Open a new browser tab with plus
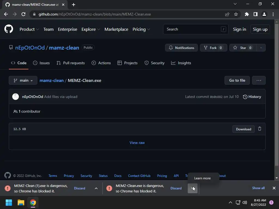279x209 pixels. (x=74, y=5)
